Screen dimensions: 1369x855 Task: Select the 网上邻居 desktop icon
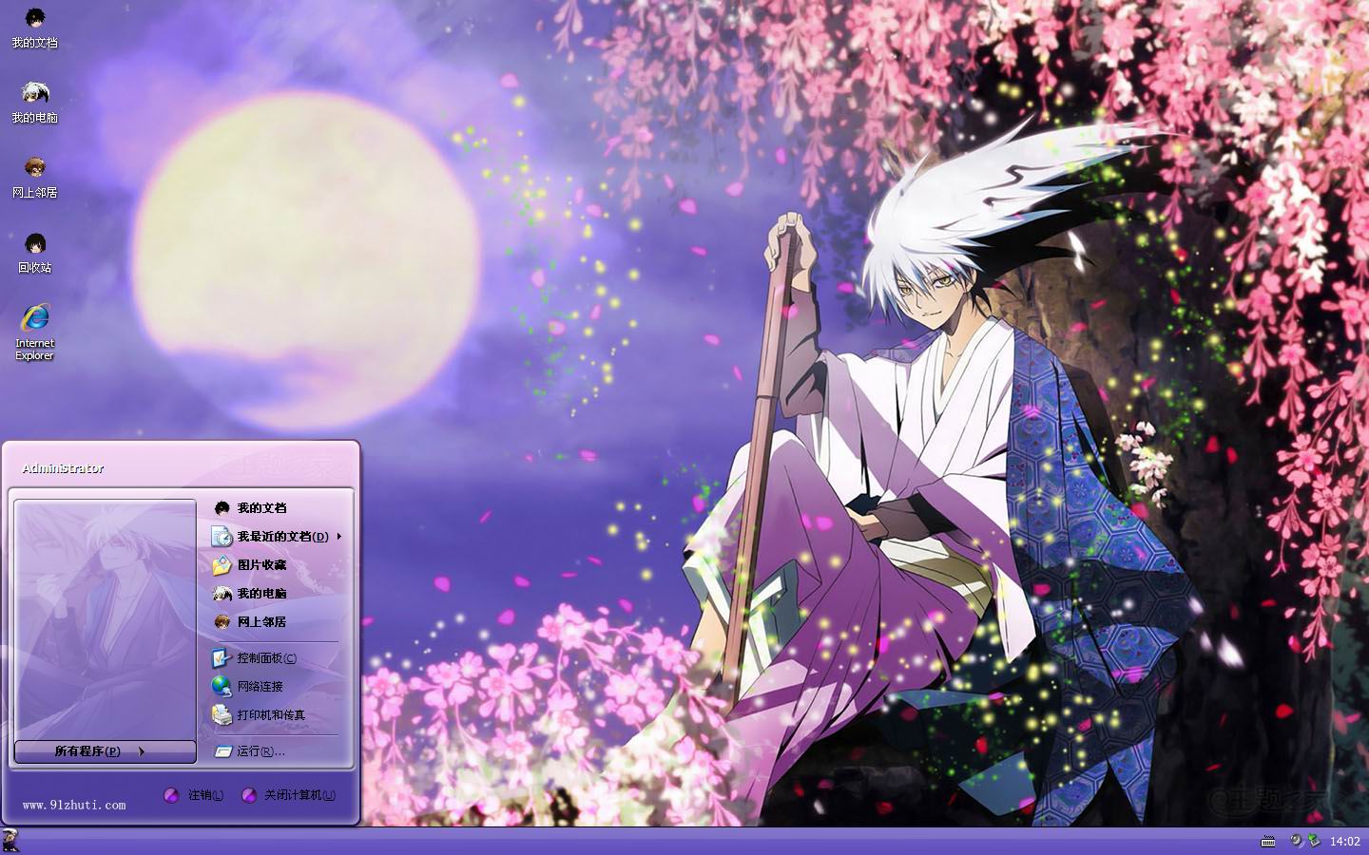34,178
